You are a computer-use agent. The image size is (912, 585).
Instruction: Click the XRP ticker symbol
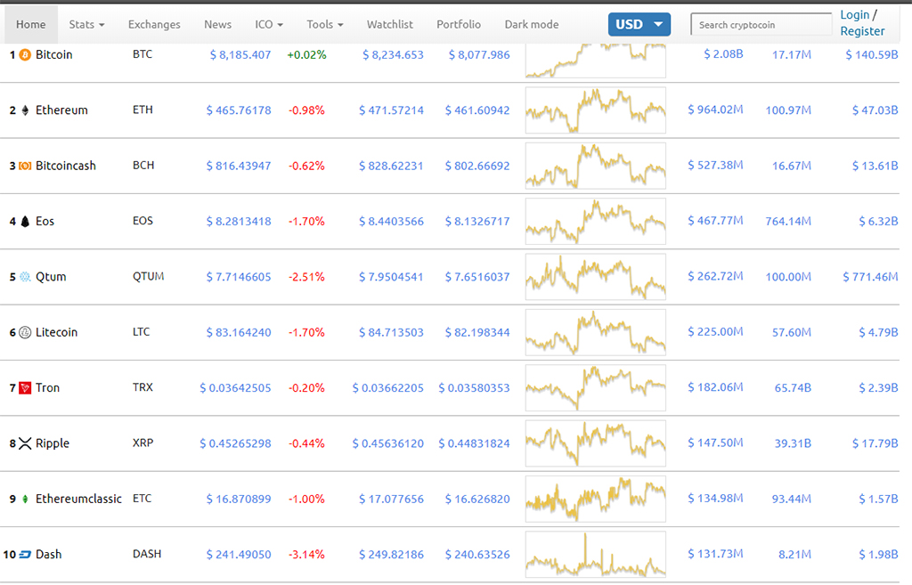click(x=143, y=443)
